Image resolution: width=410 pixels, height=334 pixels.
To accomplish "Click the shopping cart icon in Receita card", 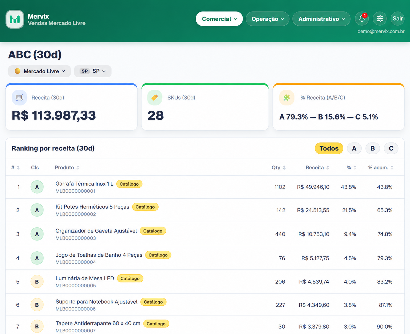I will [x=19, y=98].
